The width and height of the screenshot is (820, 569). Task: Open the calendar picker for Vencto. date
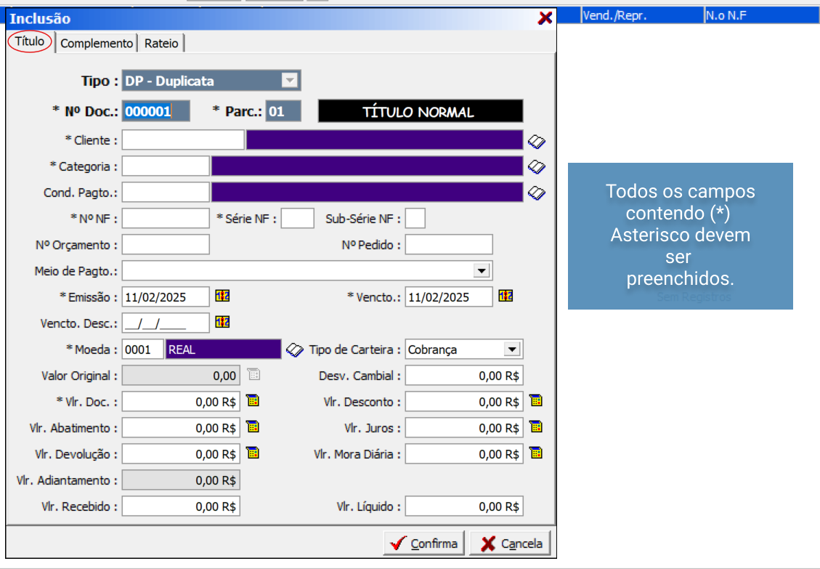[x=506, y=296]
